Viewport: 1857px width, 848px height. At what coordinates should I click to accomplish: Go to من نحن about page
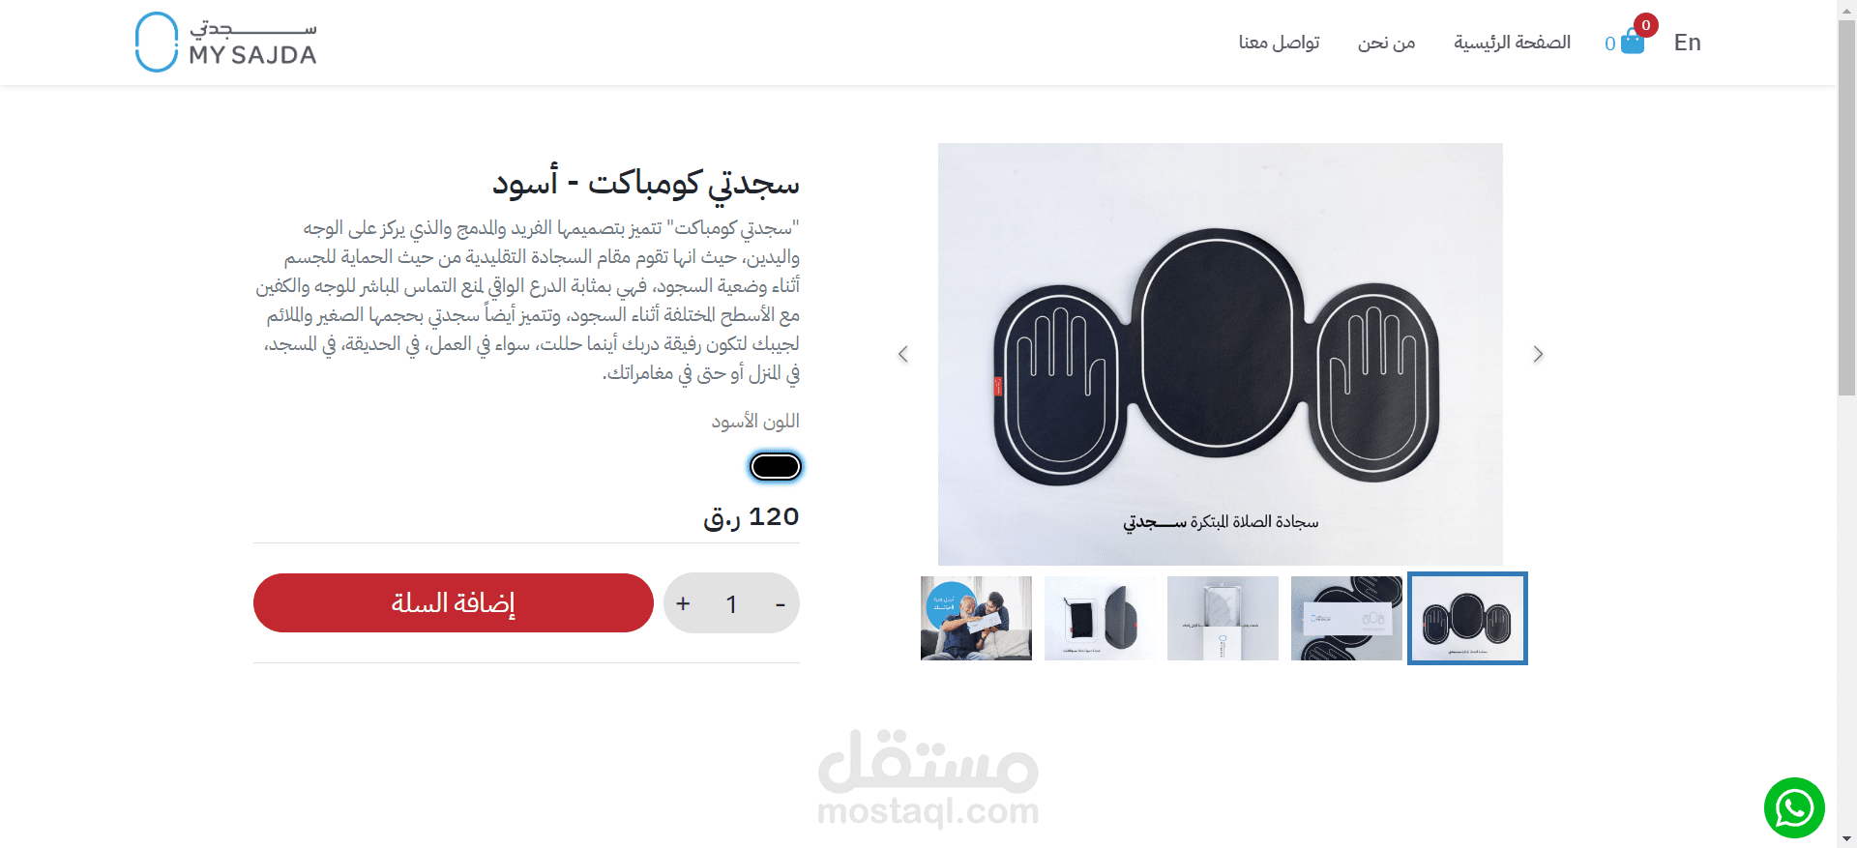[x=1386, y=43]
